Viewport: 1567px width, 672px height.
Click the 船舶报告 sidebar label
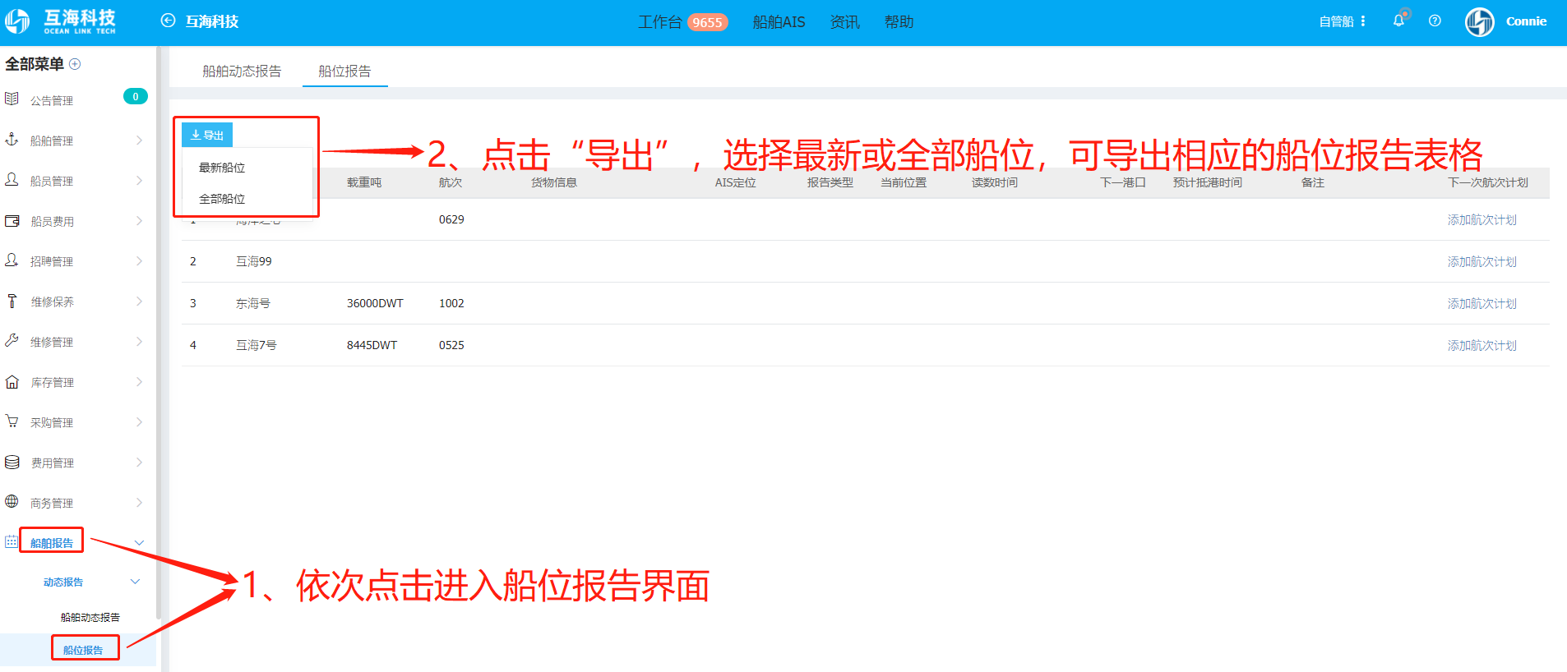pyautogui.click(x=52, y=543)
